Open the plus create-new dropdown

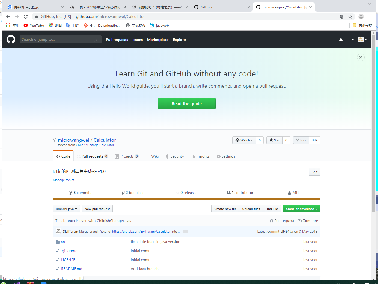[x=350, y=40]
